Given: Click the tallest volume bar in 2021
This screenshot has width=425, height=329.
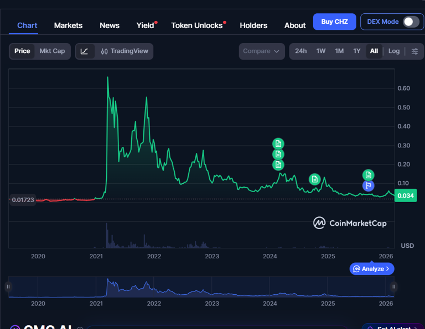Looking at the screenshot, I should (x=106, y=235).
